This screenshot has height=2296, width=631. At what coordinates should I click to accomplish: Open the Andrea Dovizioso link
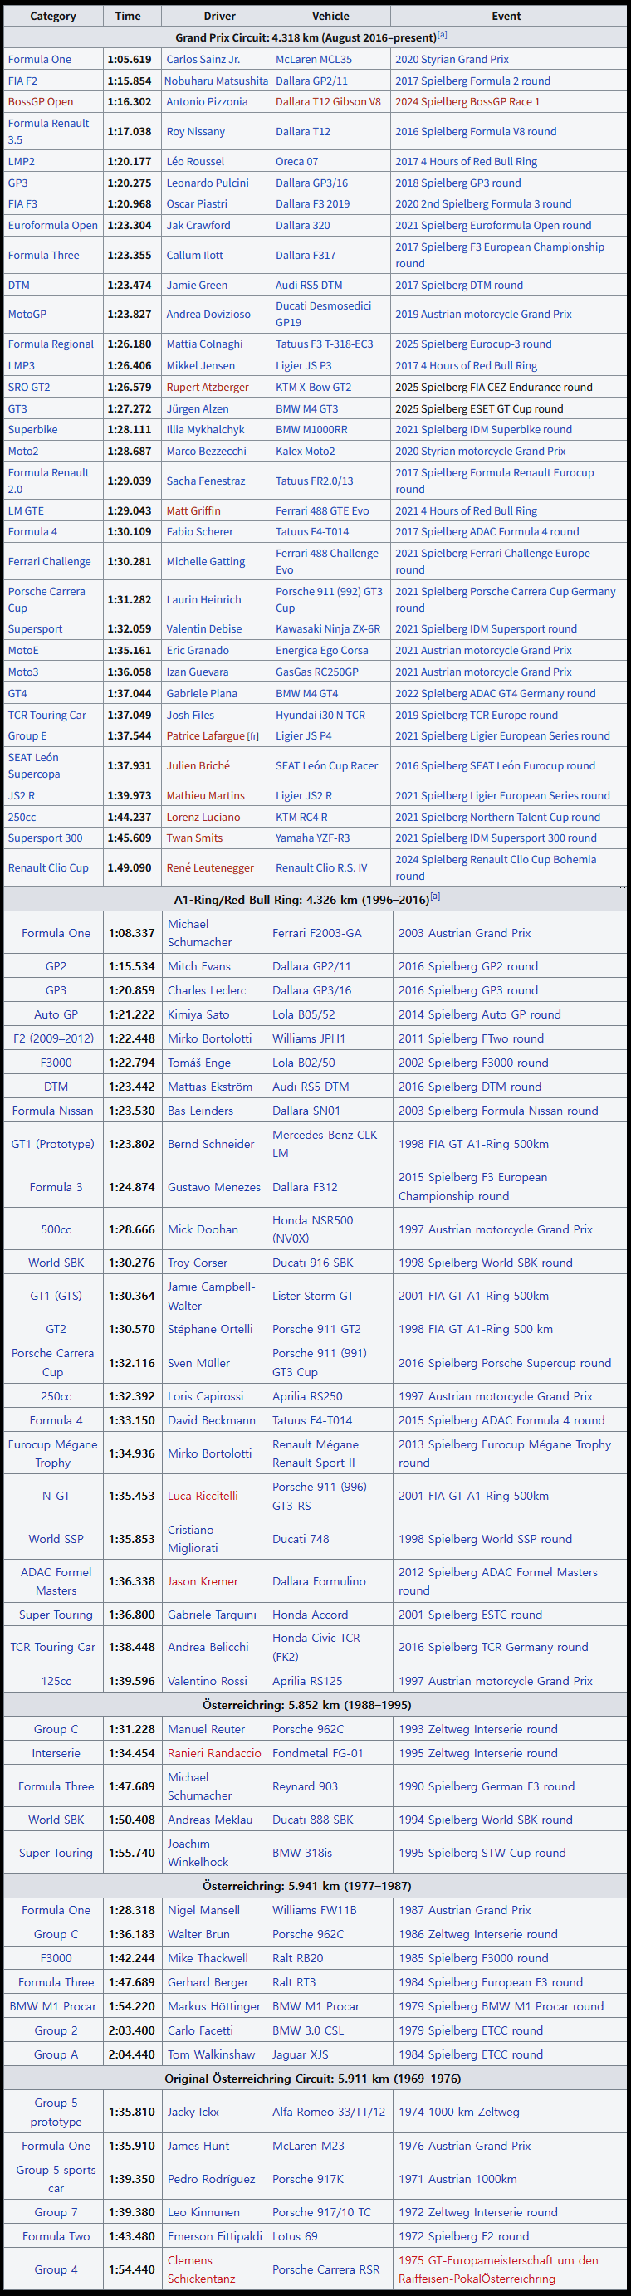coord(208,315)
